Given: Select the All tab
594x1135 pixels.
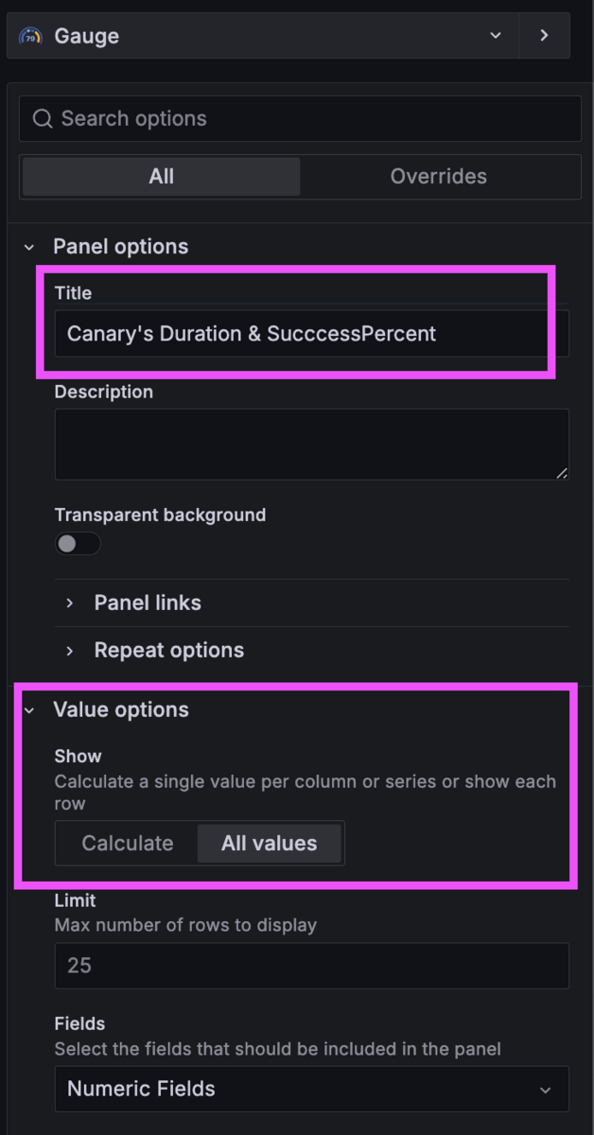Looking at the screenshot, I should (x=161, y=177).
